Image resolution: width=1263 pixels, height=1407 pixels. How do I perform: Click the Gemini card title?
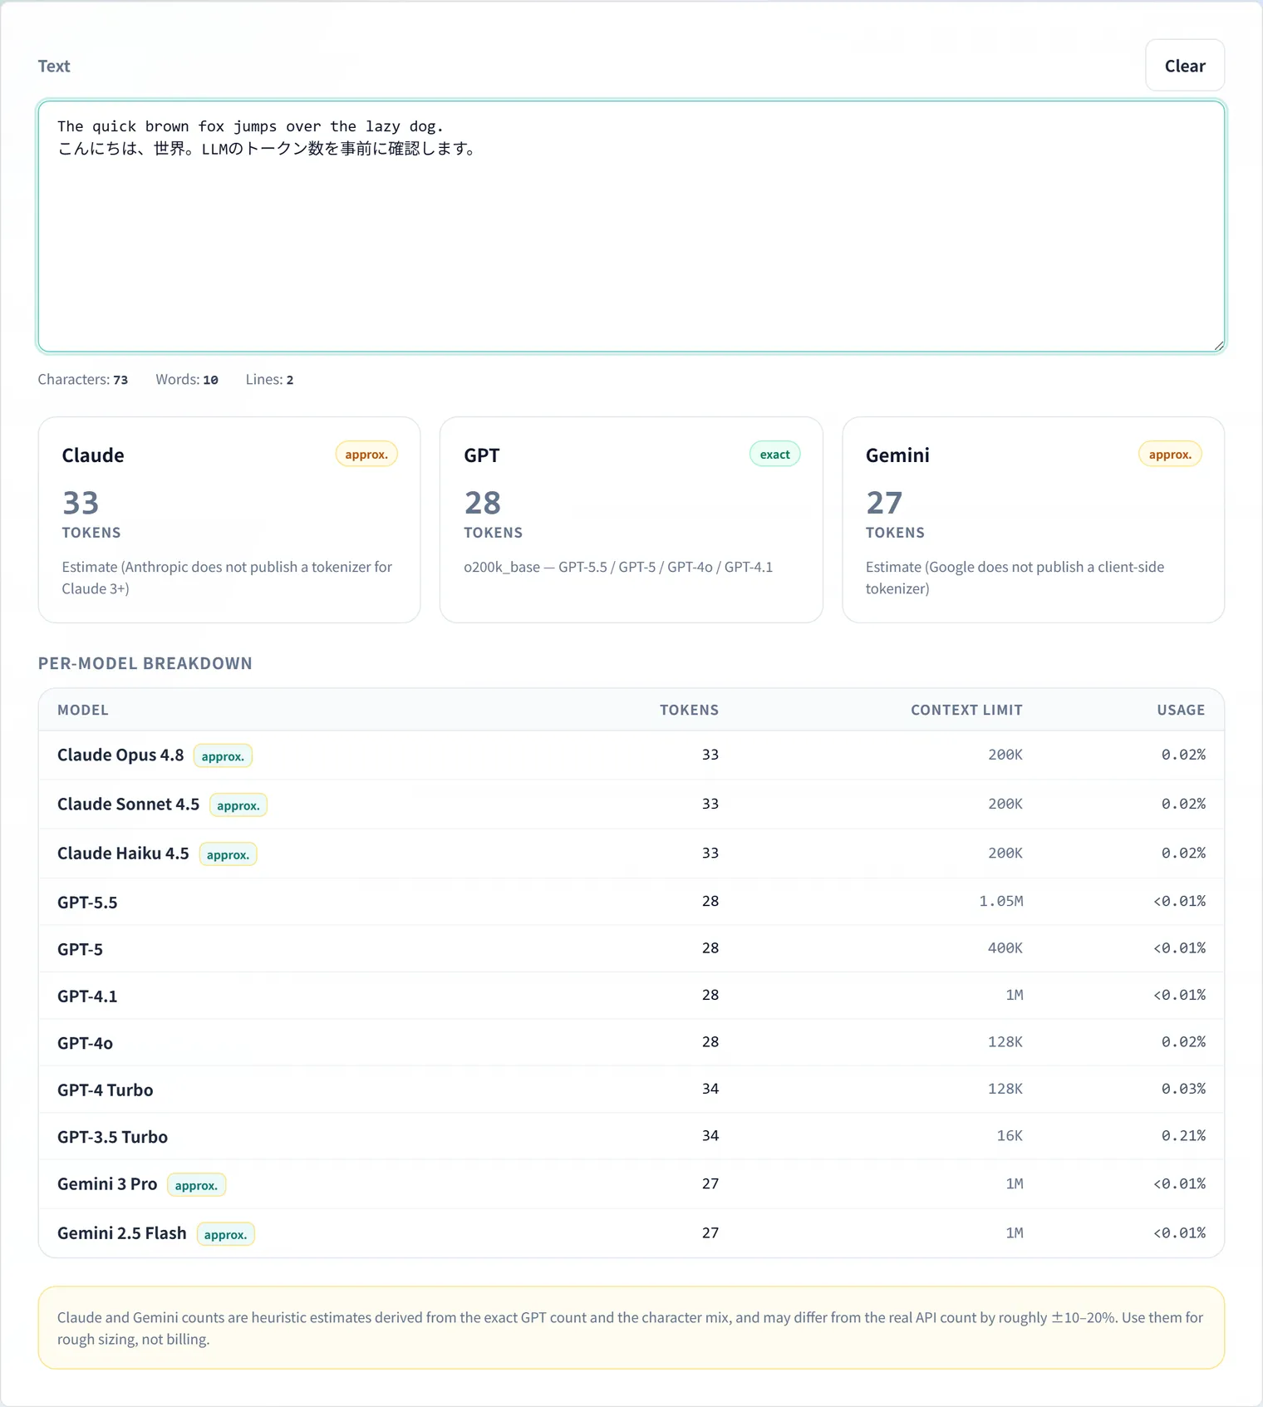pos(897,455)
